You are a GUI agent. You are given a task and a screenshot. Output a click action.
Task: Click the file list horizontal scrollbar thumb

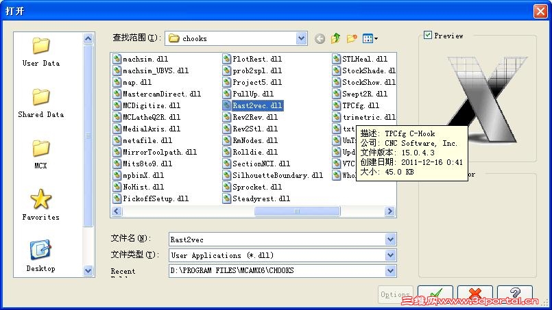coord(297,211)
